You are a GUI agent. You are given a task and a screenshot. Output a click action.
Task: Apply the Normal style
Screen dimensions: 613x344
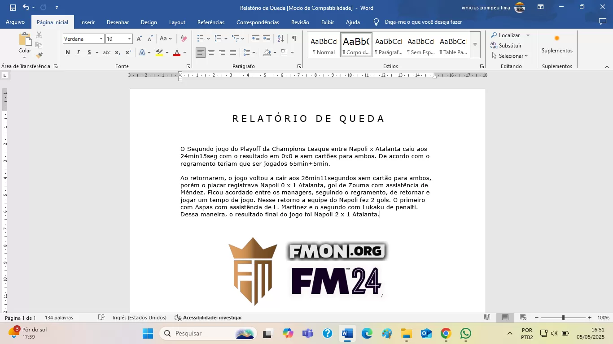(x=324, y=45)
